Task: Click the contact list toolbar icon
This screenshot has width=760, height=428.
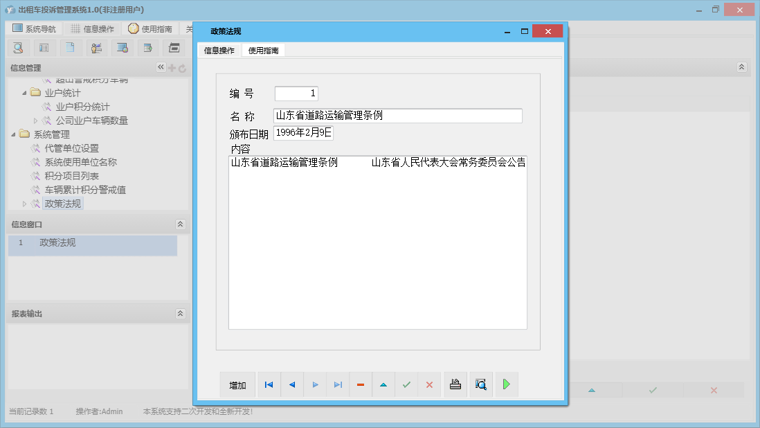Action: (x=45, y=47)
